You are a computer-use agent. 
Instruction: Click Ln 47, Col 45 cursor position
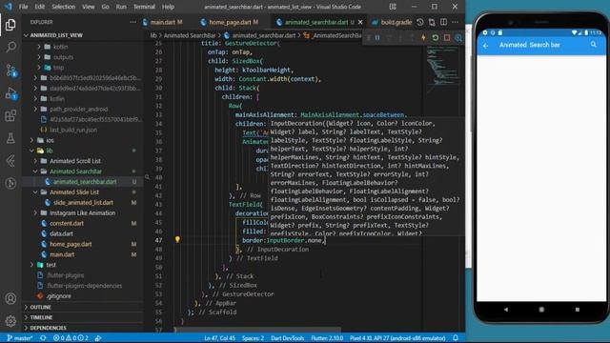coord(220,338)
